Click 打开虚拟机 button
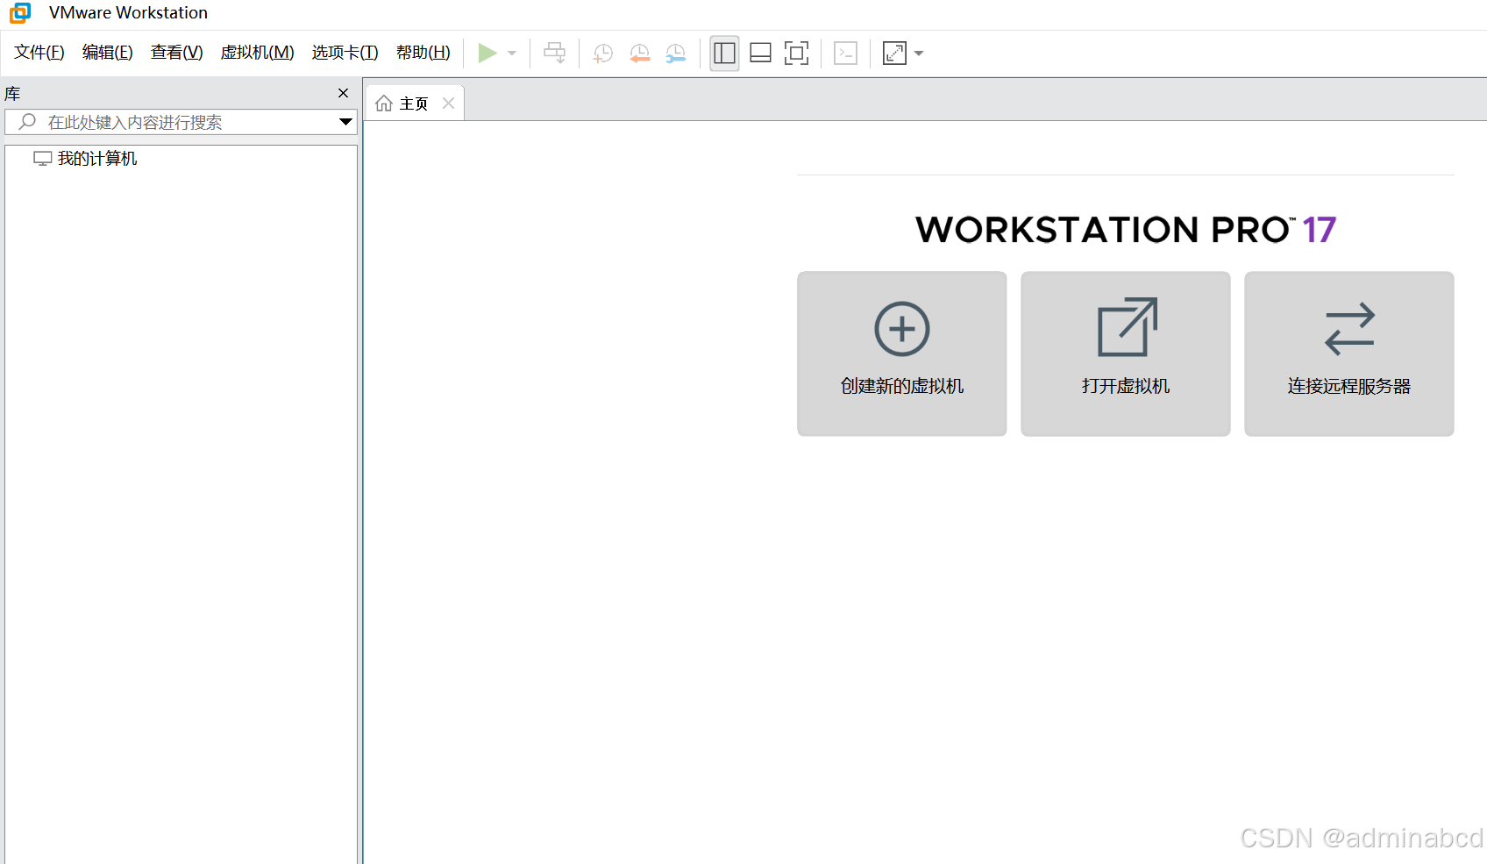The height and width of the screenshot is (864, 1487). coord(1126,353)
